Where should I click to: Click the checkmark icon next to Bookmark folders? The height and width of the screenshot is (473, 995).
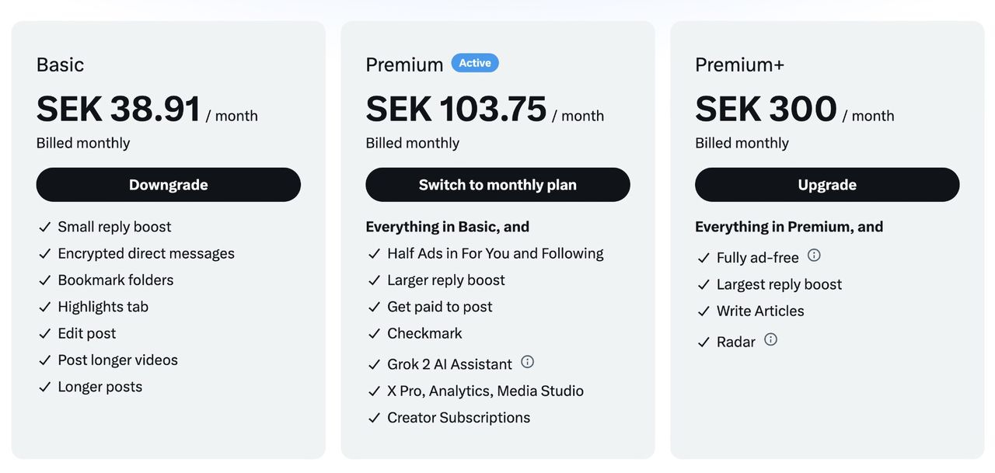(45, 280)
